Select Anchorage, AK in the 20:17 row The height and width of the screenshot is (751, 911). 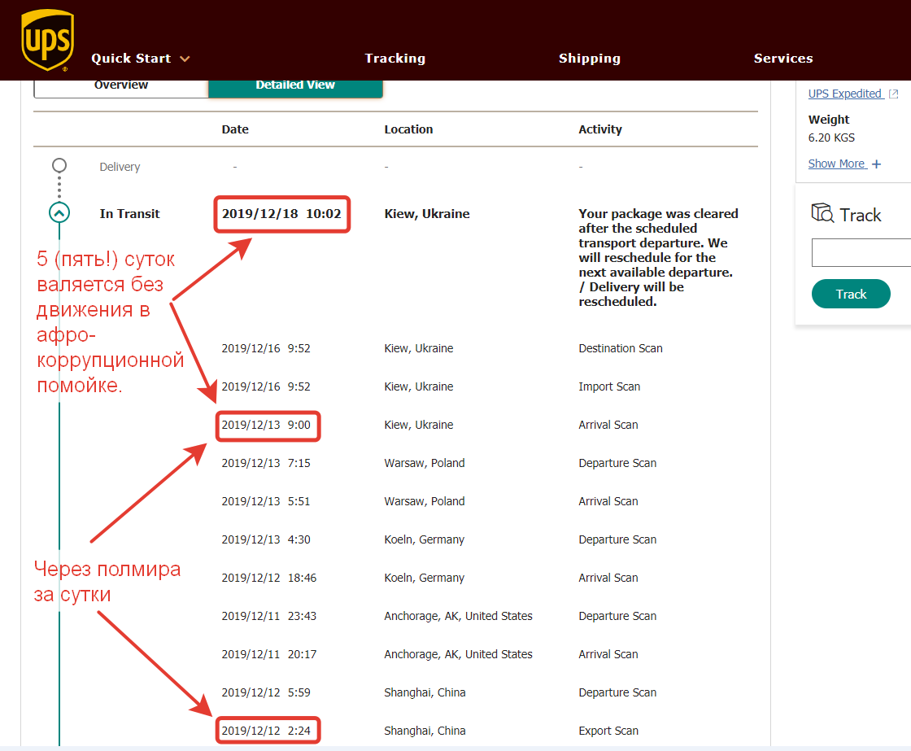(458, 654)
